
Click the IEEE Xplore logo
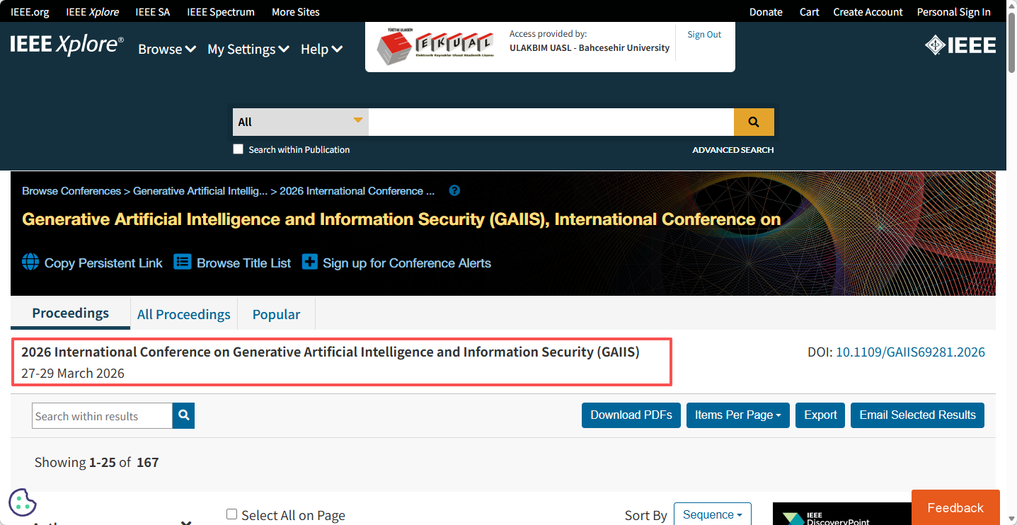(x=67, y=45)
